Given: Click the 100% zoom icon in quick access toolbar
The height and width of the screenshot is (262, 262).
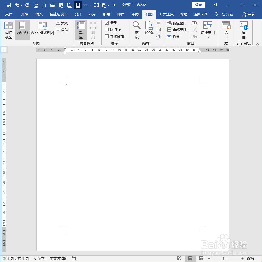Looking at the screenshot, I should (69, 5).
